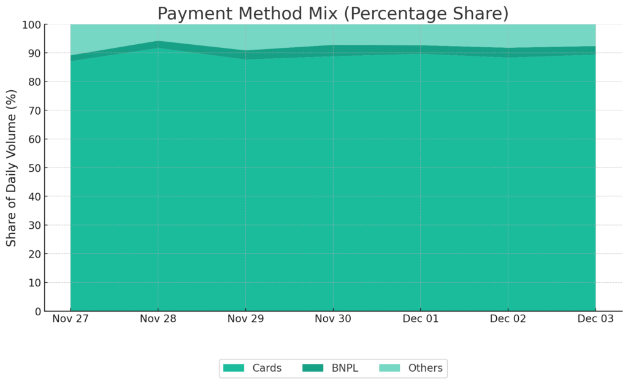This screenshot has height=384, width=628.
Task: Click the Dec 02 x-axis tick label
Action: pos(508,318)
